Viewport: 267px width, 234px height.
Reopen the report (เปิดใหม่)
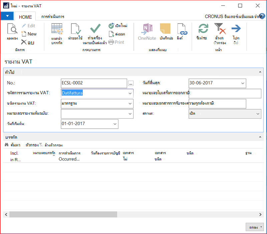point(118,26)
